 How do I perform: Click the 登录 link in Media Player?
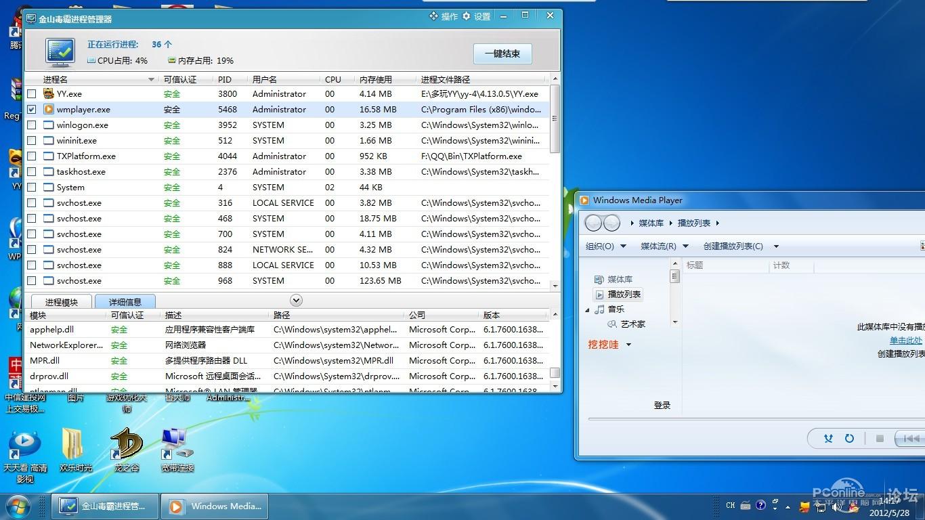tap(662, 406)
